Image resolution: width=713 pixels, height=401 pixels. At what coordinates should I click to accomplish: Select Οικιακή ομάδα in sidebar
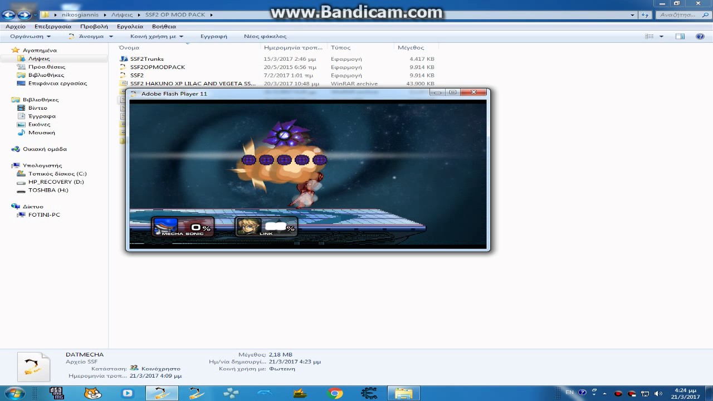tap(45, 149)
